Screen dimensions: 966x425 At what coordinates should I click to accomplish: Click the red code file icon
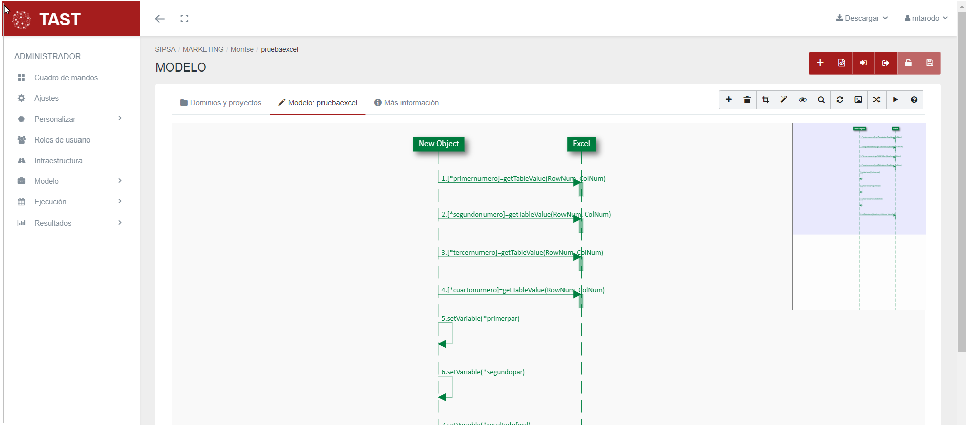[842, 63]
